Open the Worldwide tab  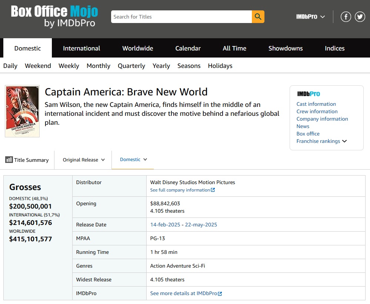[x=138, y=48]
